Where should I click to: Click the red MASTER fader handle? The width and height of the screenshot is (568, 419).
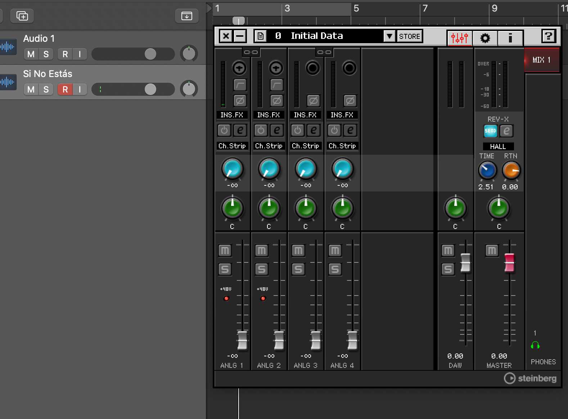(509, 263)
